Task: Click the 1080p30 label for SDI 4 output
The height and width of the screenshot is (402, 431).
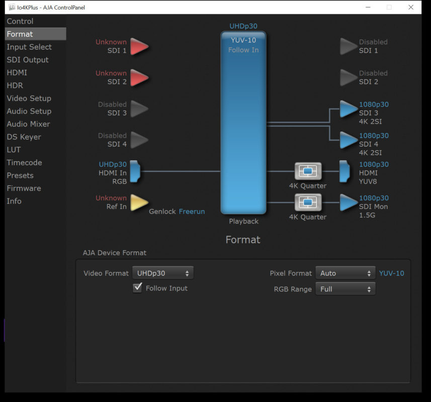Action: pyautogui.click(x=374, y=136)
